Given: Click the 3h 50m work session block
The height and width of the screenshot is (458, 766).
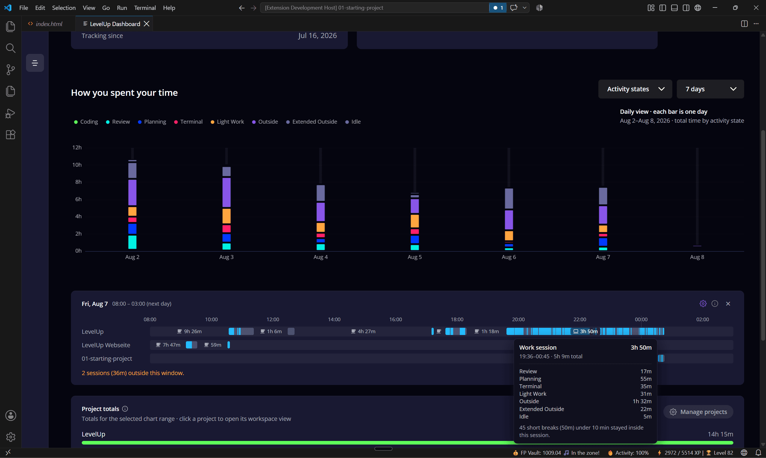Looking at the screenshot, I should (585, 331).
